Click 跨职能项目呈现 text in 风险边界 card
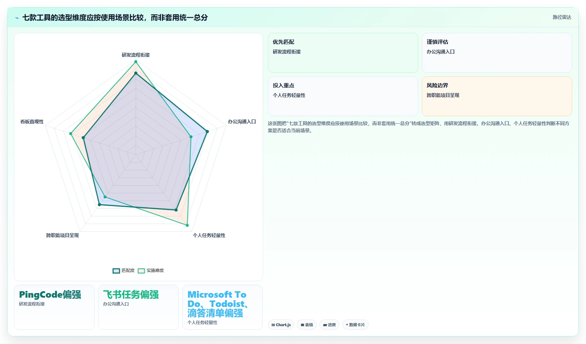The height and width of the screenshot is (344, 586). [x=443, y=95]
